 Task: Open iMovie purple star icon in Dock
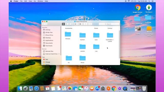point(119,88)
